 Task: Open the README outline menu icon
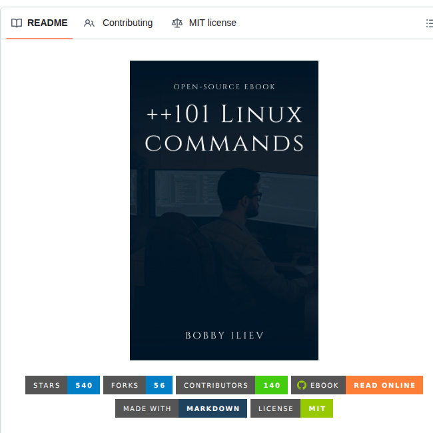click(429, 23)
